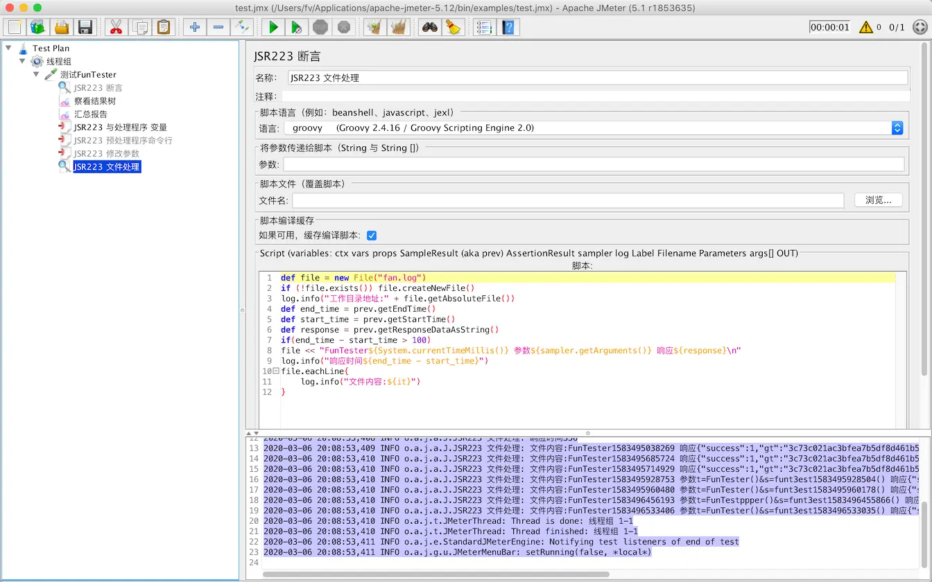Select the 线程组 thread group
This screenshot has width=932, height=582.
pyautogui.click(x=59, y=62)
